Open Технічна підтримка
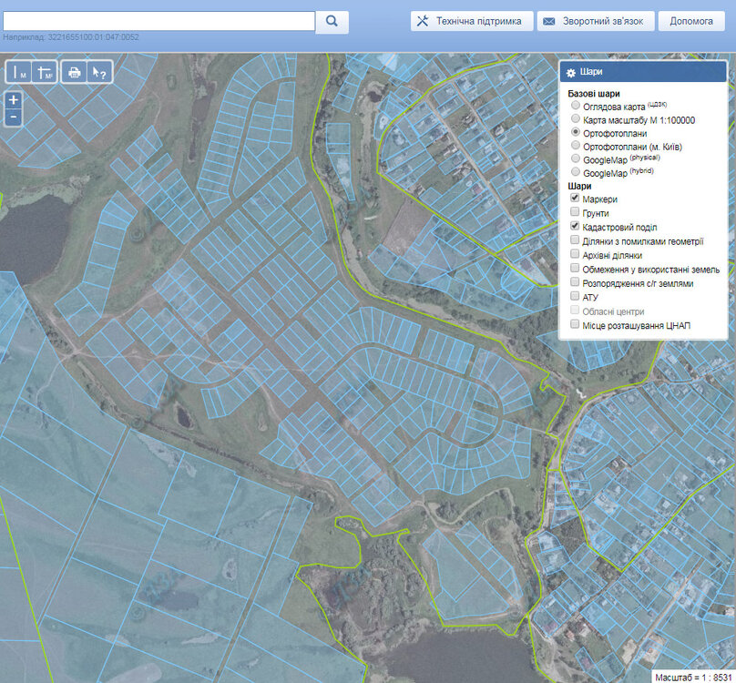This screenshot has height=683, width=736. click(471, 21)
